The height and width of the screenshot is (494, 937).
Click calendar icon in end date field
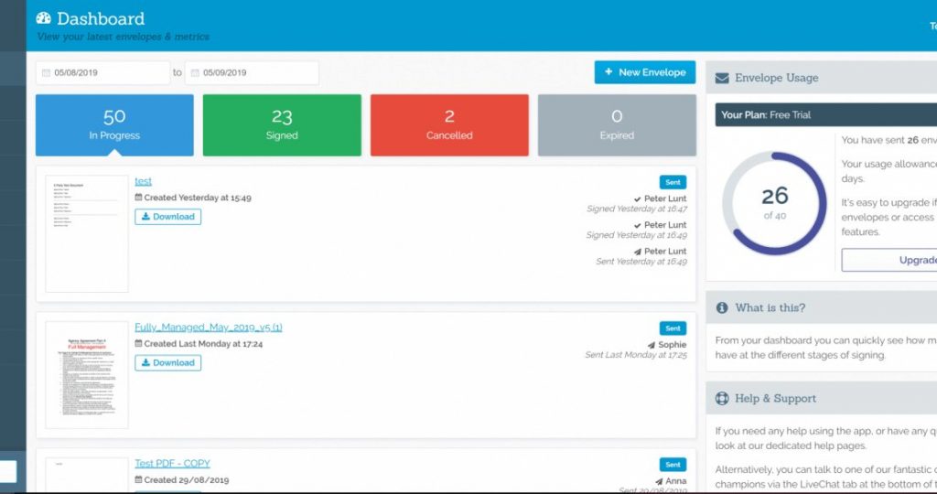point(195,73)
